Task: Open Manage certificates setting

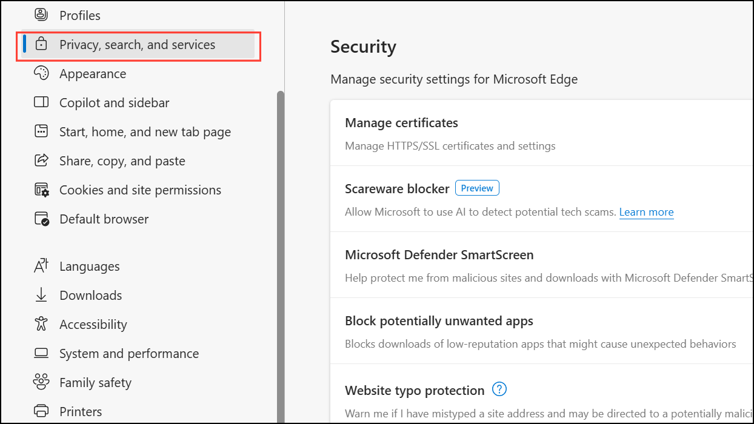Action: (x=401, y=123)
